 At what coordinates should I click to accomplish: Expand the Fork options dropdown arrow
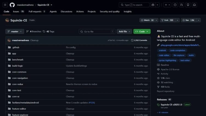tap(177, 20)
